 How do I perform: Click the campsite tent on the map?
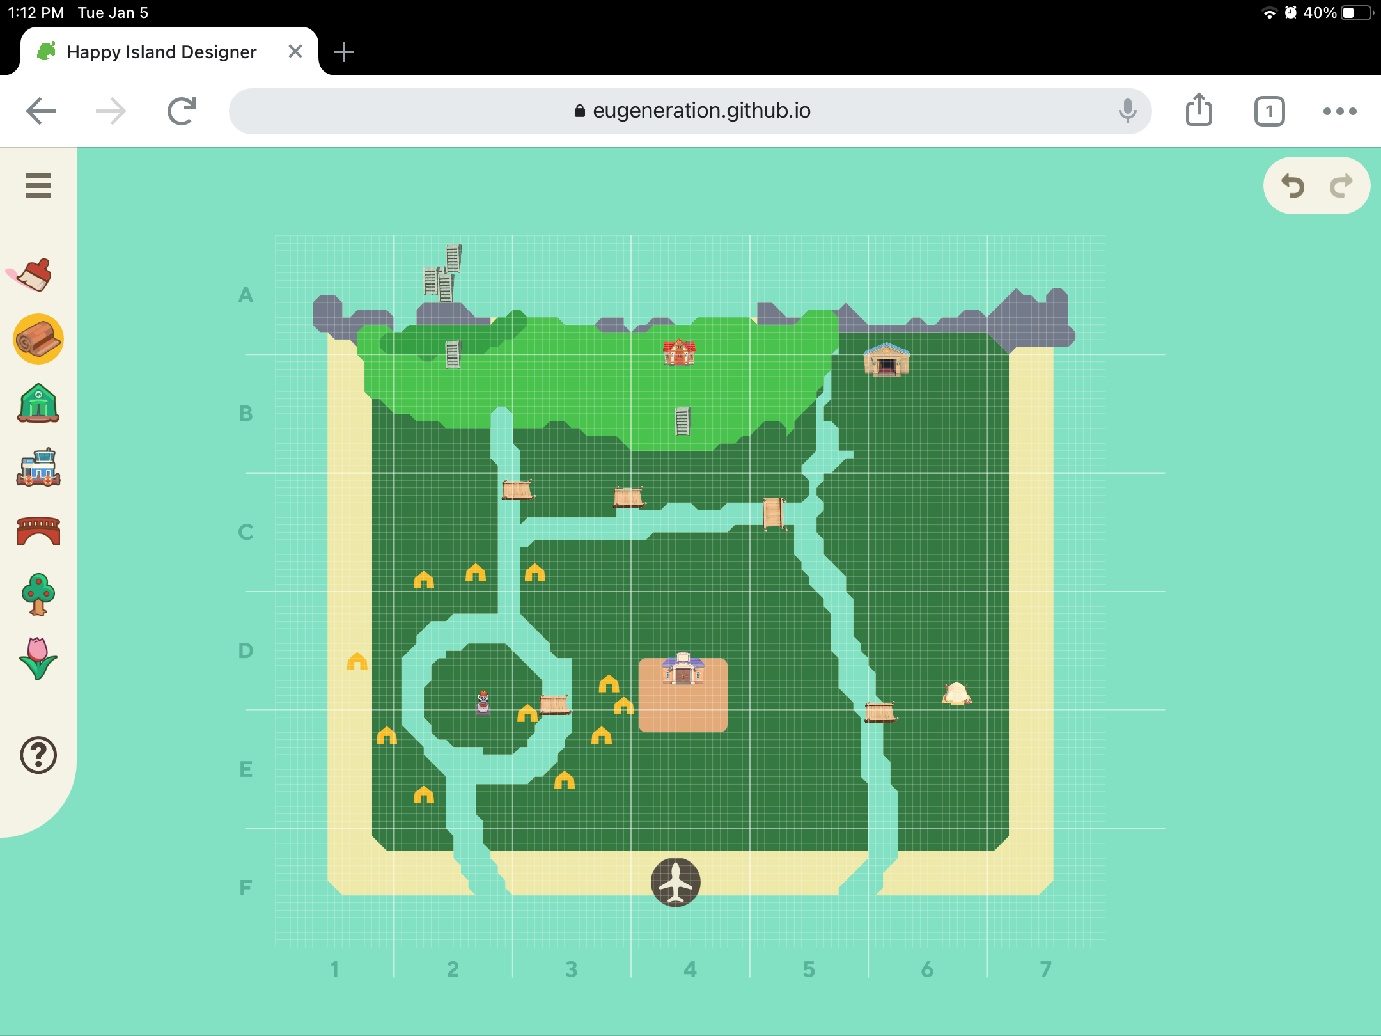click(x=956, y=693)
